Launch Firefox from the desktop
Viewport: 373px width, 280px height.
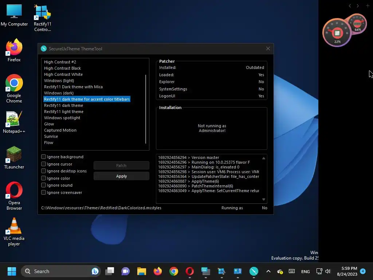coord(14,50)
